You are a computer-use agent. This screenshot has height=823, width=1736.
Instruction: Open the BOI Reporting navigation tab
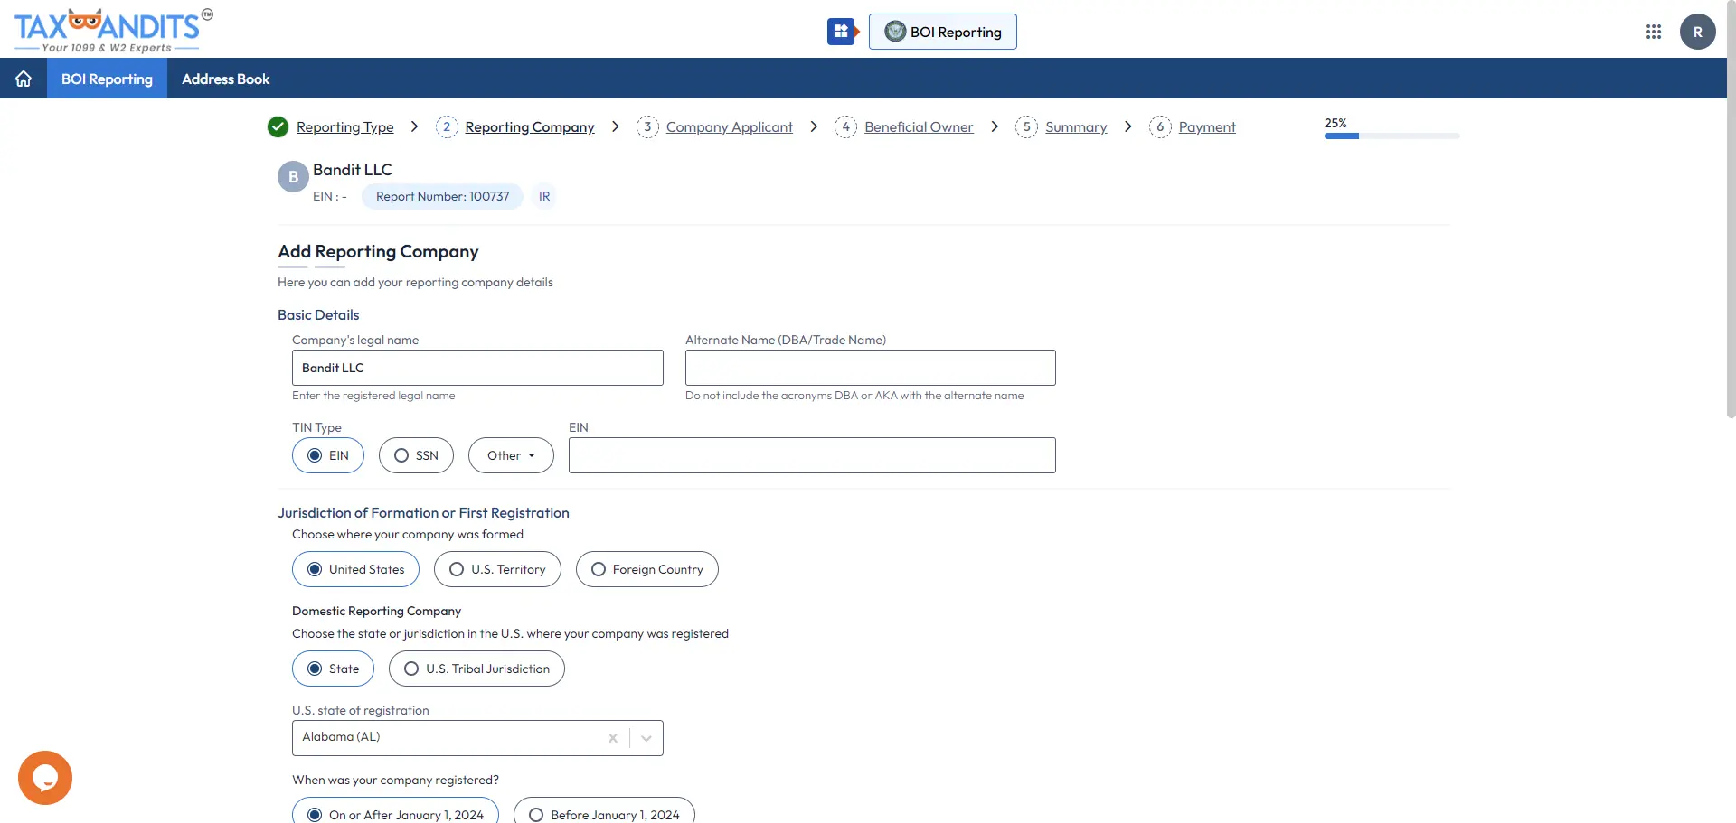[107, 79]
